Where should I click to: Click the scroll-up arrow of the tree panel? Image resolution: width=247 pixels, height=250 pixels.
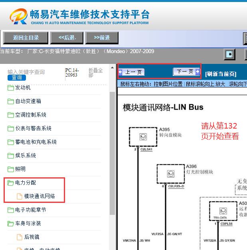[113, 67]
